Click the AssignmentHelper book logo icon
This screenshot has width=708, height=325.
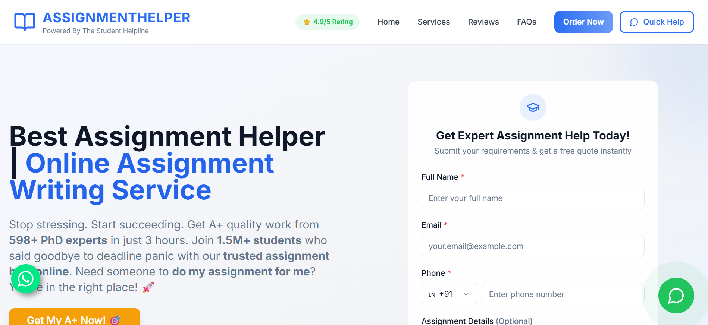25,22
